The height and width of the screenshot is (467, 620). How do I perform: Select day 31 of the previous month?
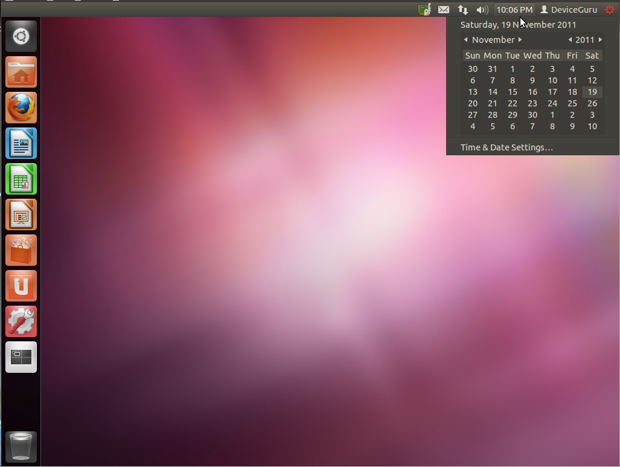(492, 69)
